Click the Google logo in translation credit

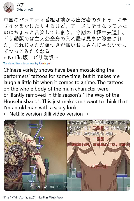pos(45,63)
